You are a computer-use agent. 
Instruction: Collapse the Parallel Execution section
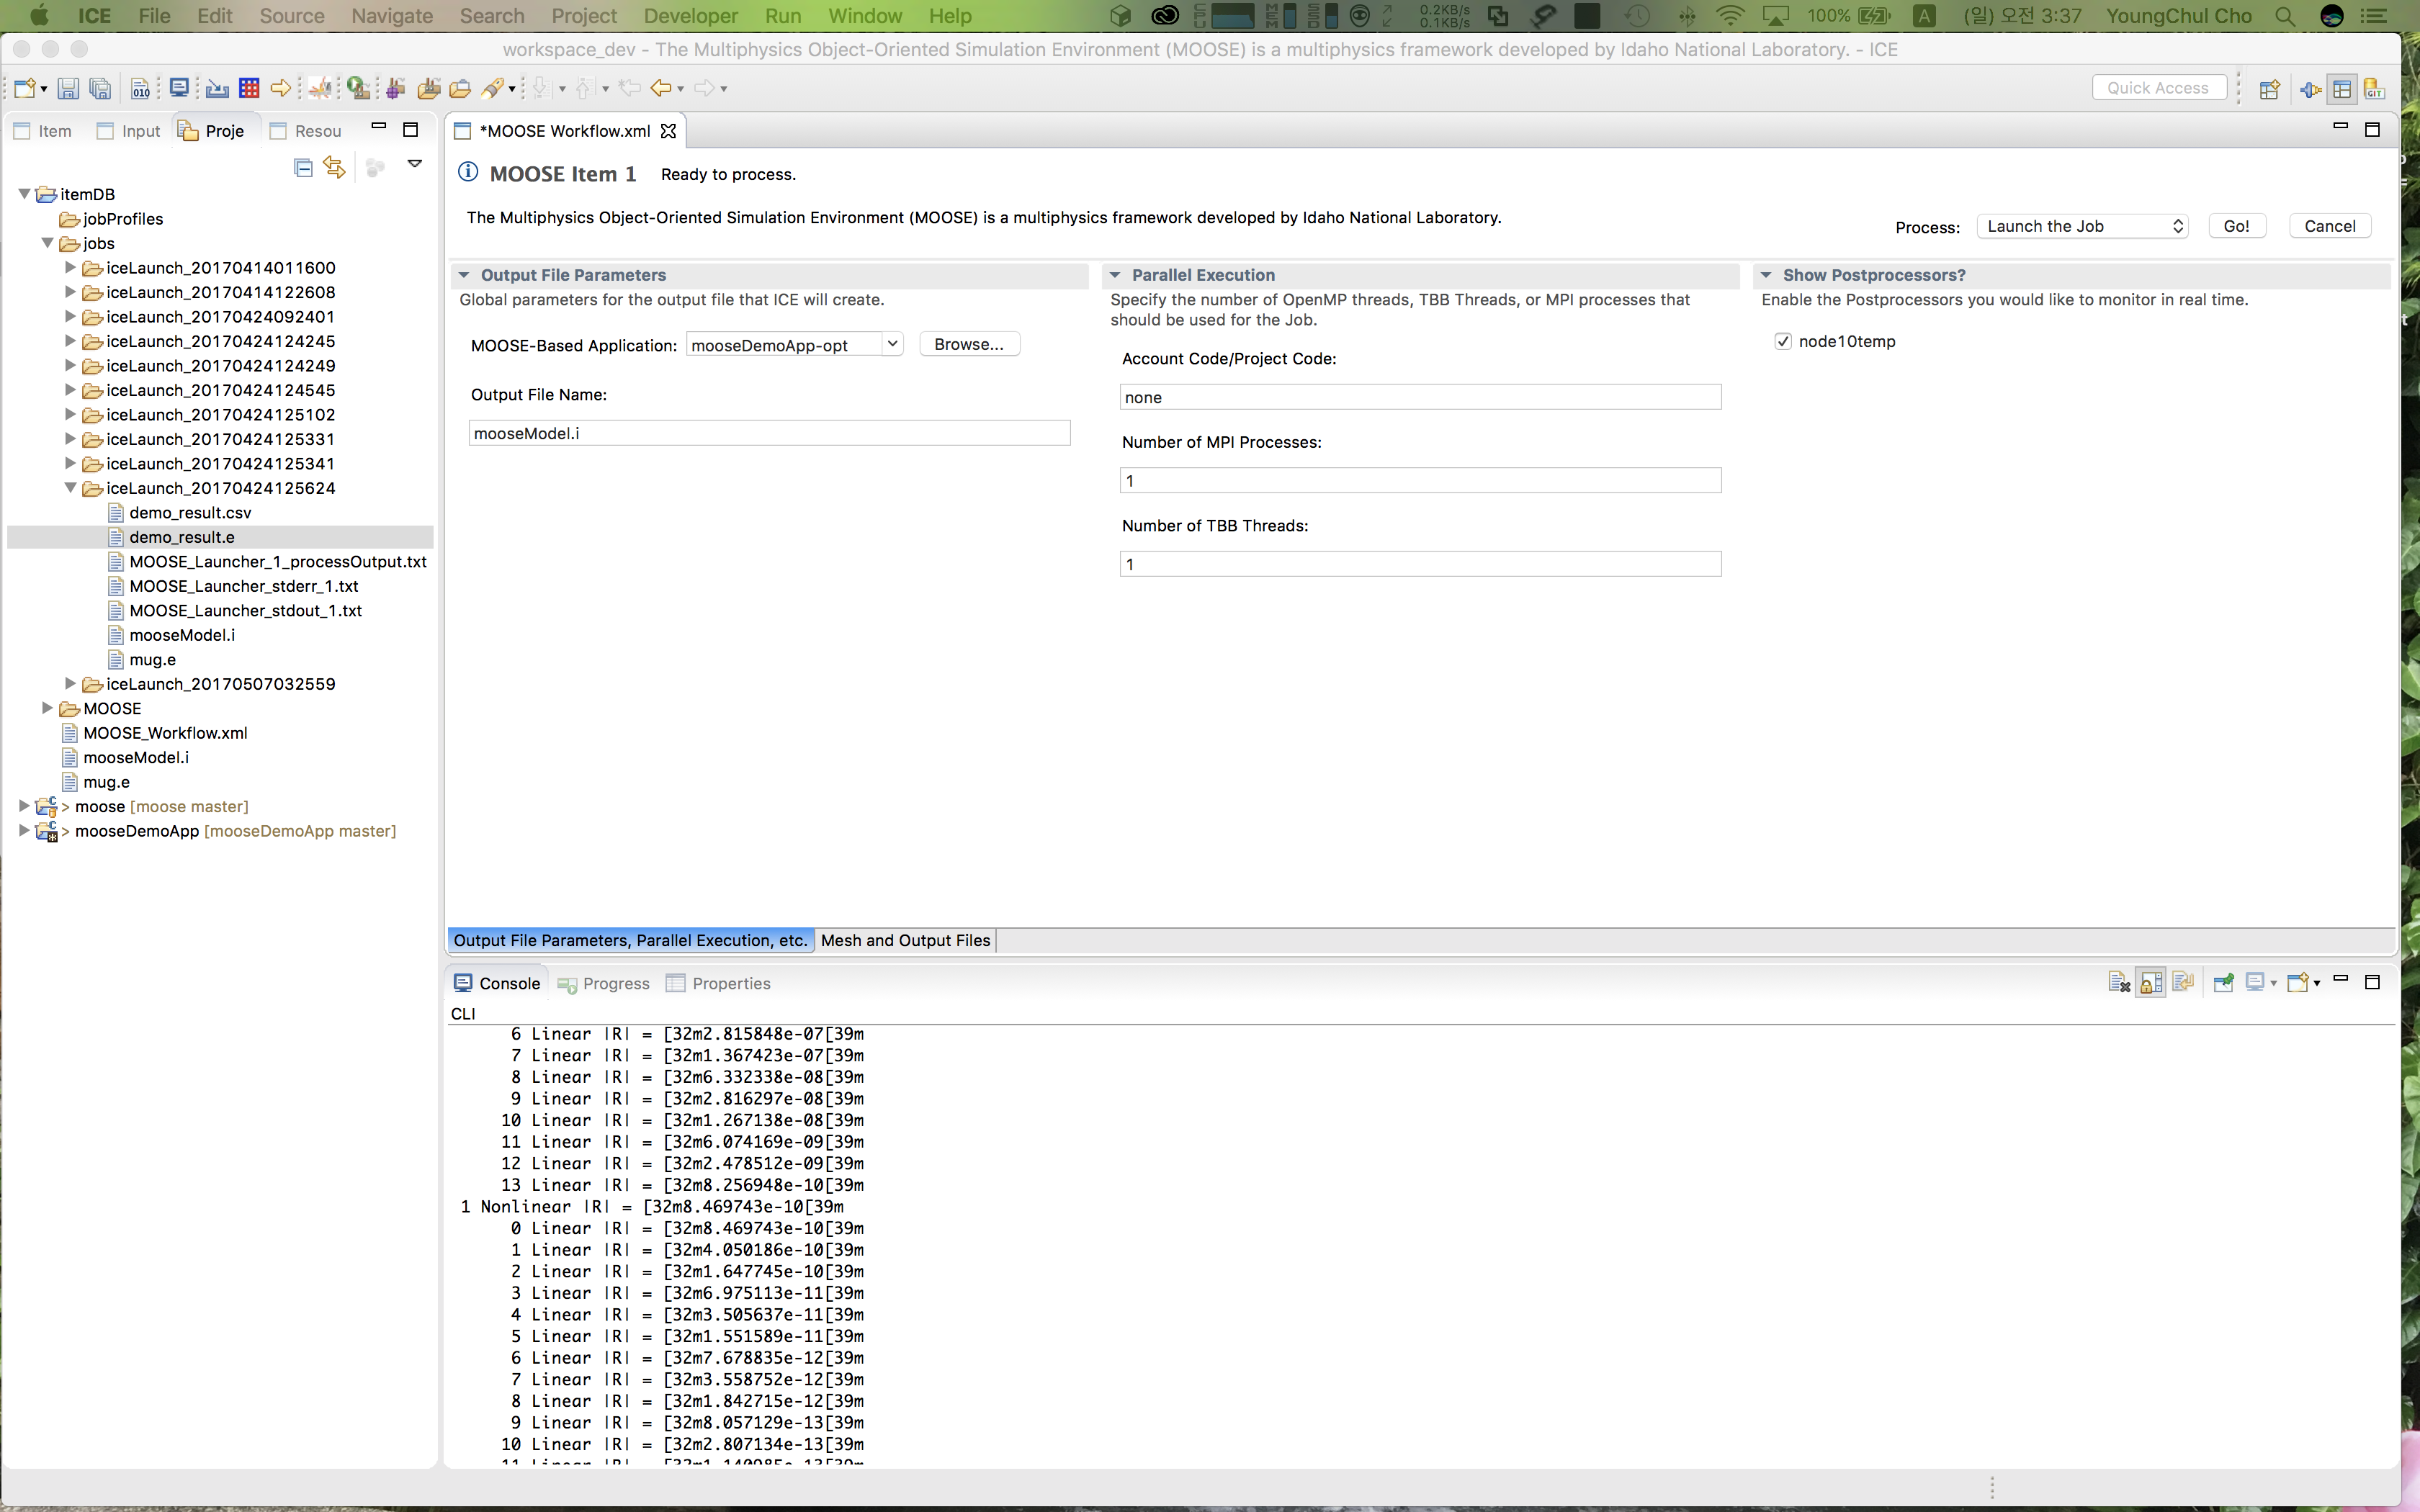coord(1115,275)
